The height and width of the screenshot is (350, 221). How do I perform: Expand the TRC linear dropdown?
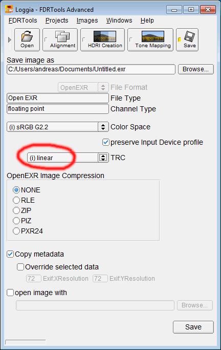coord(68,158)
